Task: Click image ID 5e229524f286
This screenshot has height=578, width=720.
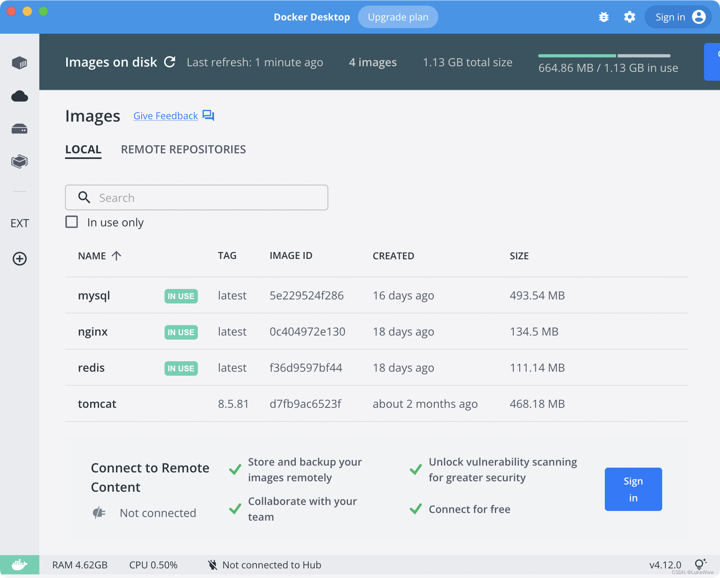Action: [x=307, y=296]
